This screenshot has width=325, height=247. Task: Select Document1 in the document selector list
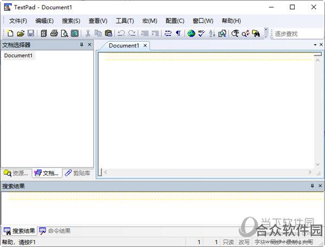[x=18, y=56]
